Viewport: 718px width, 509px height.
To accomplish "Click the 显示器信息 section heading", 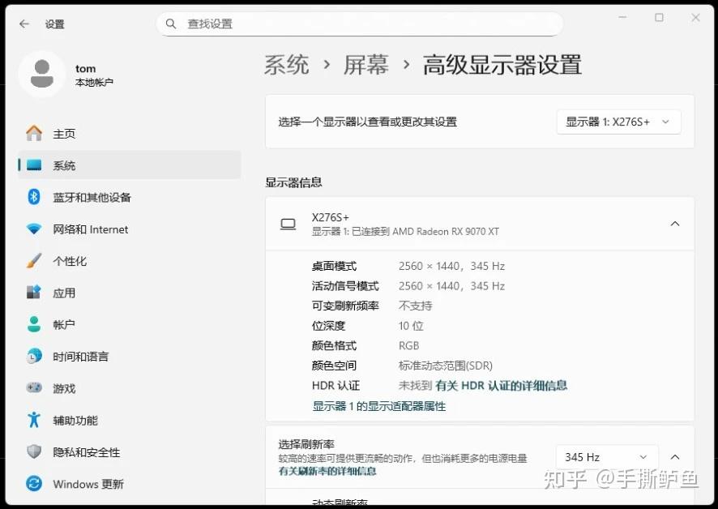I will pyautogui.click(x=294, y=182).
